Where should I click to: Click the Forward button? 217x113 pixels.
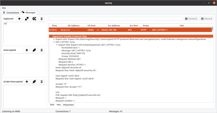[191, 19]
